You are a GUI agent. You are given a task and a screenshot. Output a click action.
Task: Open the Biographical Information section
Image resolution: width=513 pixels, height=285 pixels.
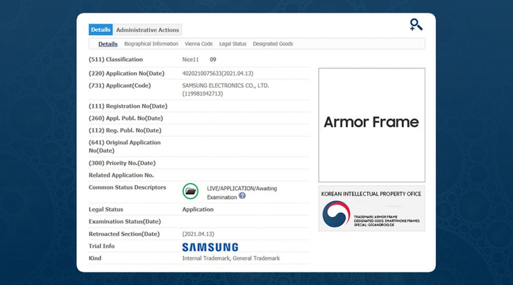[x=151, y=44]
